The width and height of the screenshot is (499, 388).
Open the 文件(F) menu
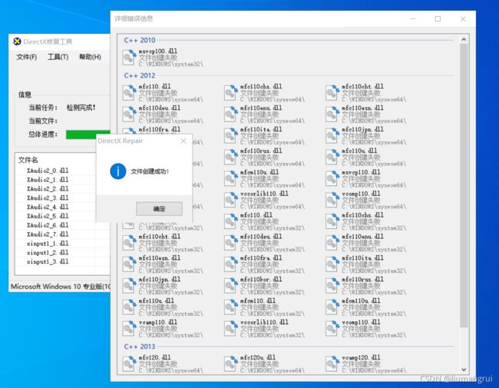(27, 57)
